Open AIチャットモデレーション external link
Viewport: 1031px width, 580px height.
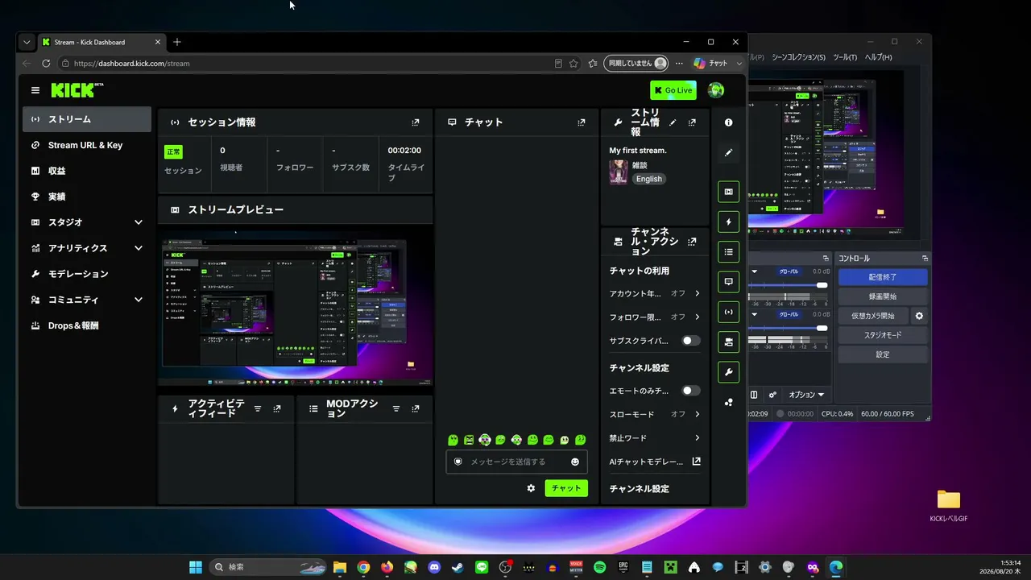click(x=696, y=462)
